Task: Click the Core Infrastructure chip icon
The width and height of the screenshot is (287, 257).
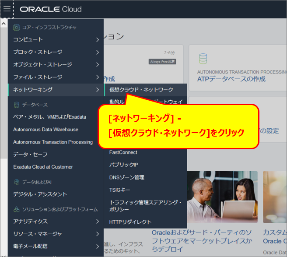Action: coord(17,28)
